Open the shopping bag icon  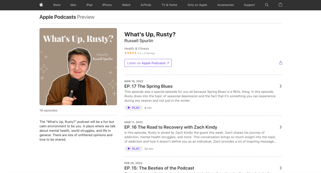(x=280, y=5)
